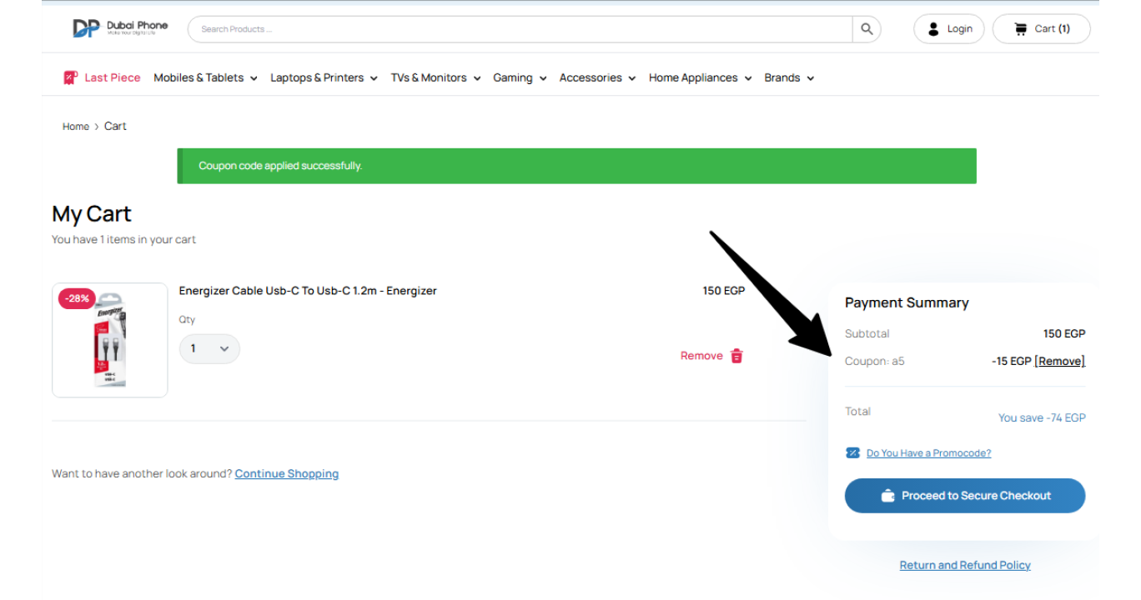Click the shopping cart icon in header
The height and width of the screenshot is (600, 1141).
1020,28
